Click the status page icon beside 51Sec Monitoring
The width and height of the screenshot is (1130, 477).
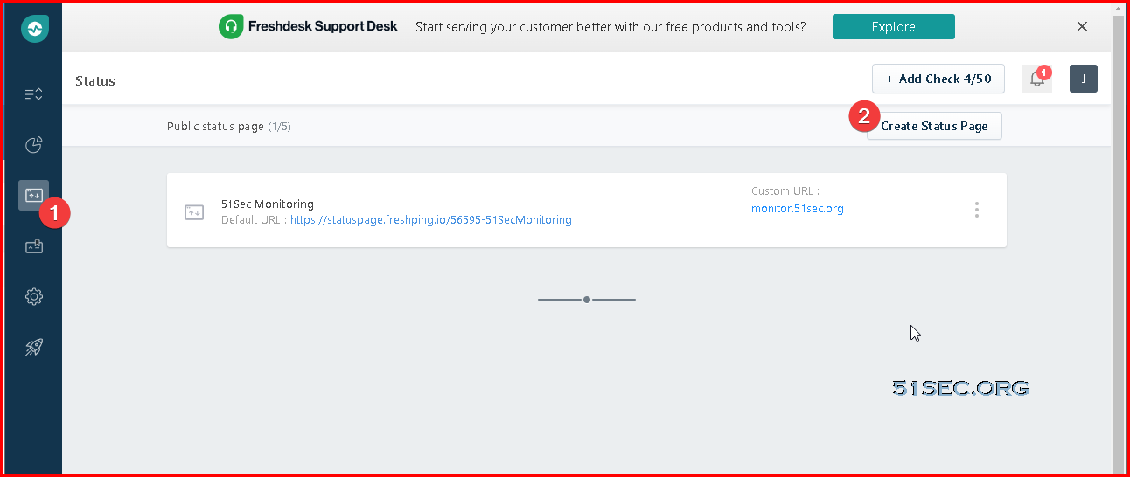[194, 211]
